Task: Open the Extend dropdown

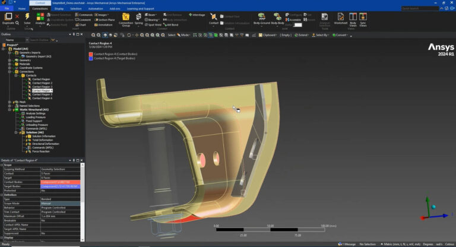Action: pos(302,35)
